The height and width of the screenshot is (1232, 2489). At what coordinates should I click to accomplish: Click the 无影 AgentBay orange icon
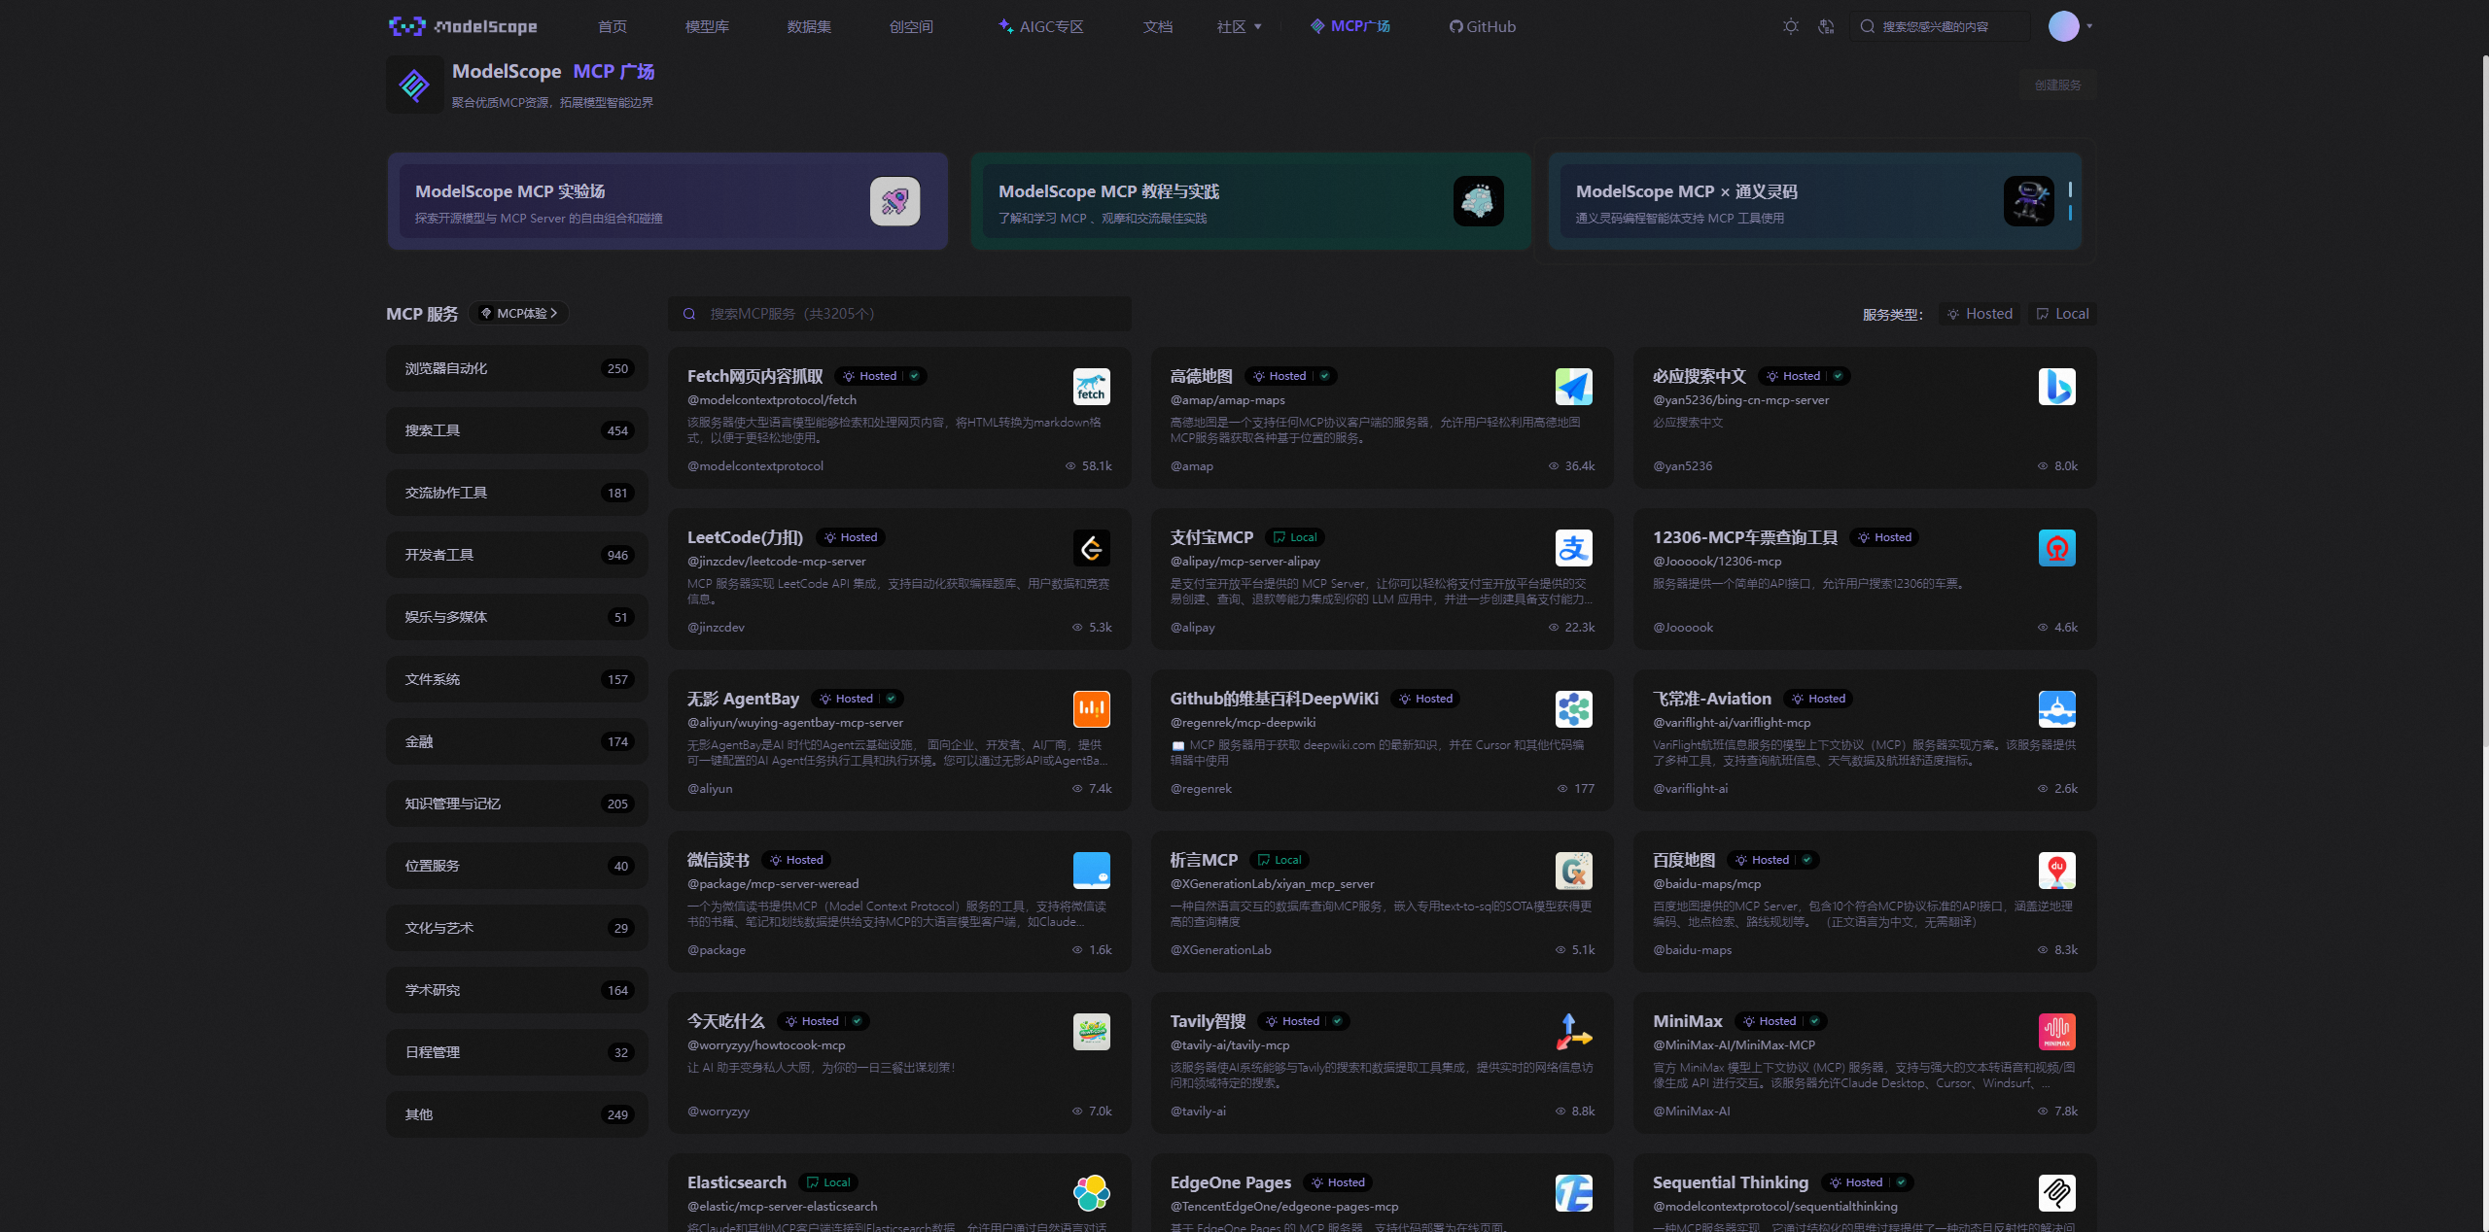pyautogui.click(x=1091, y=709)
